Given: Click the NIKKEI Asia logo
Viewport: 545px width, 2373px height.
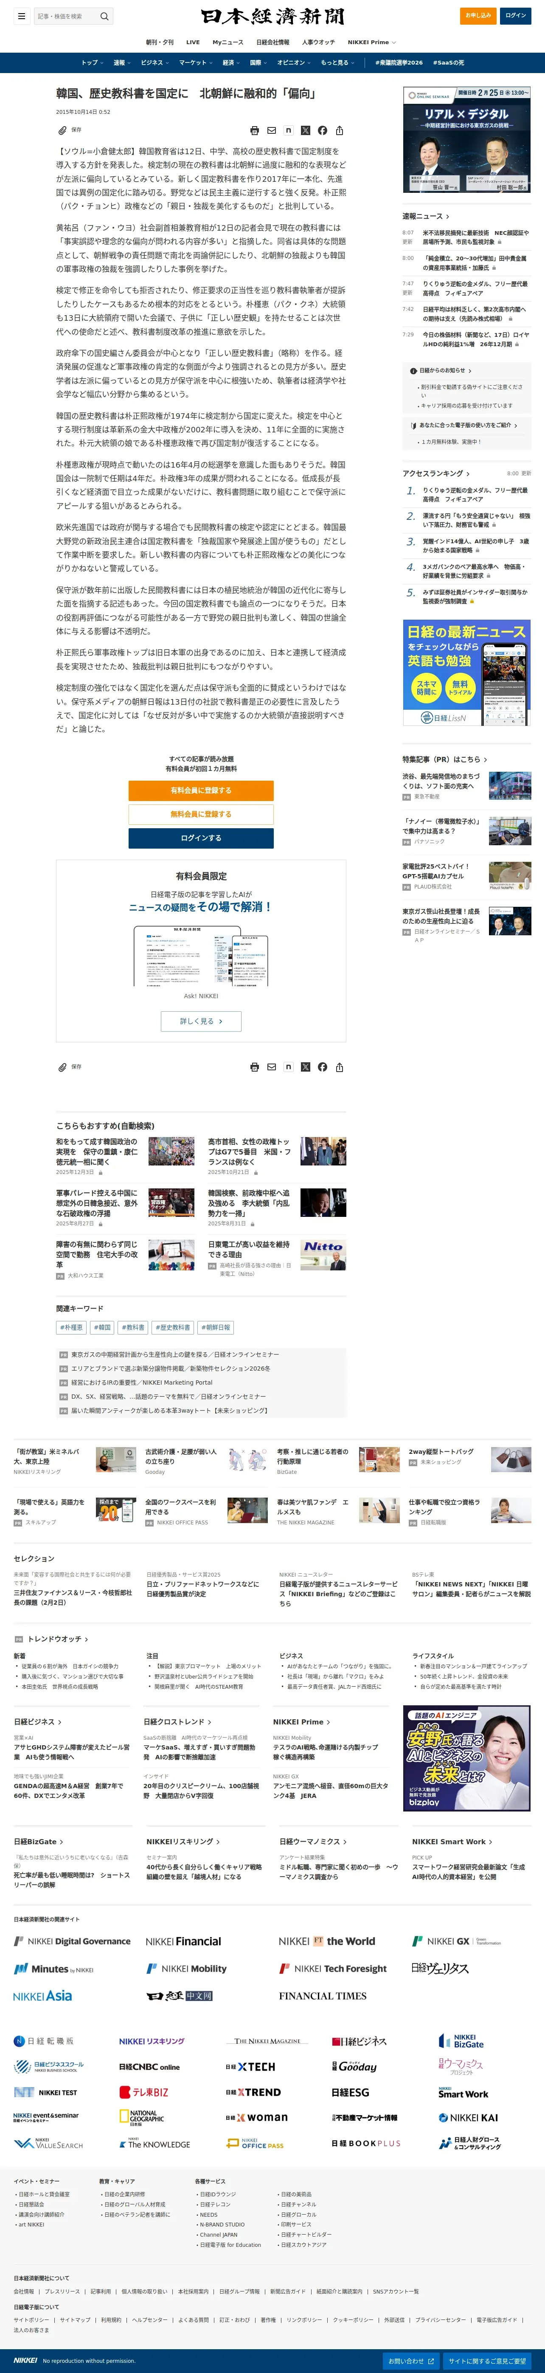Looking at the screenshot, I should pos(42,1995).
